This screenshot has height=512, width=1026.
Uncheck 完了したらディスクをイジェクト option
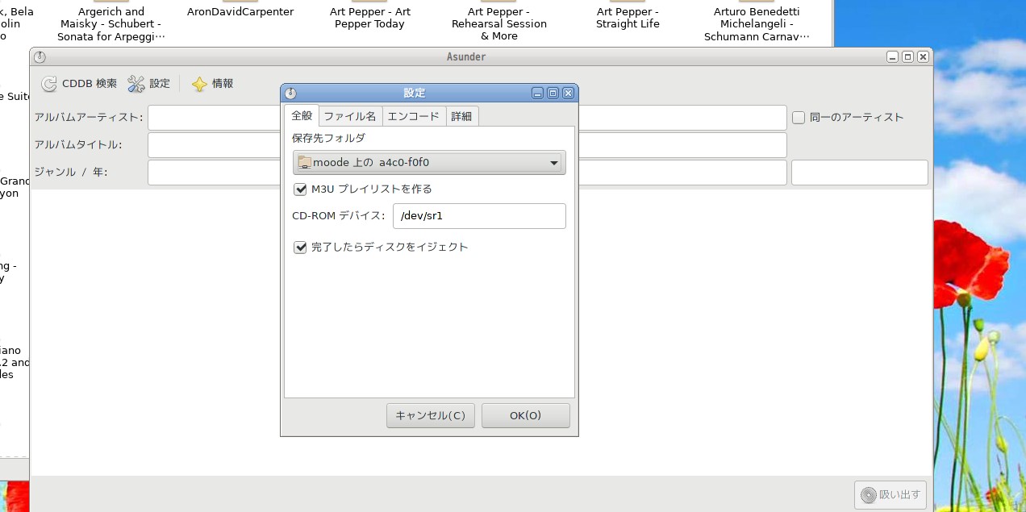[x=301, y=248]
